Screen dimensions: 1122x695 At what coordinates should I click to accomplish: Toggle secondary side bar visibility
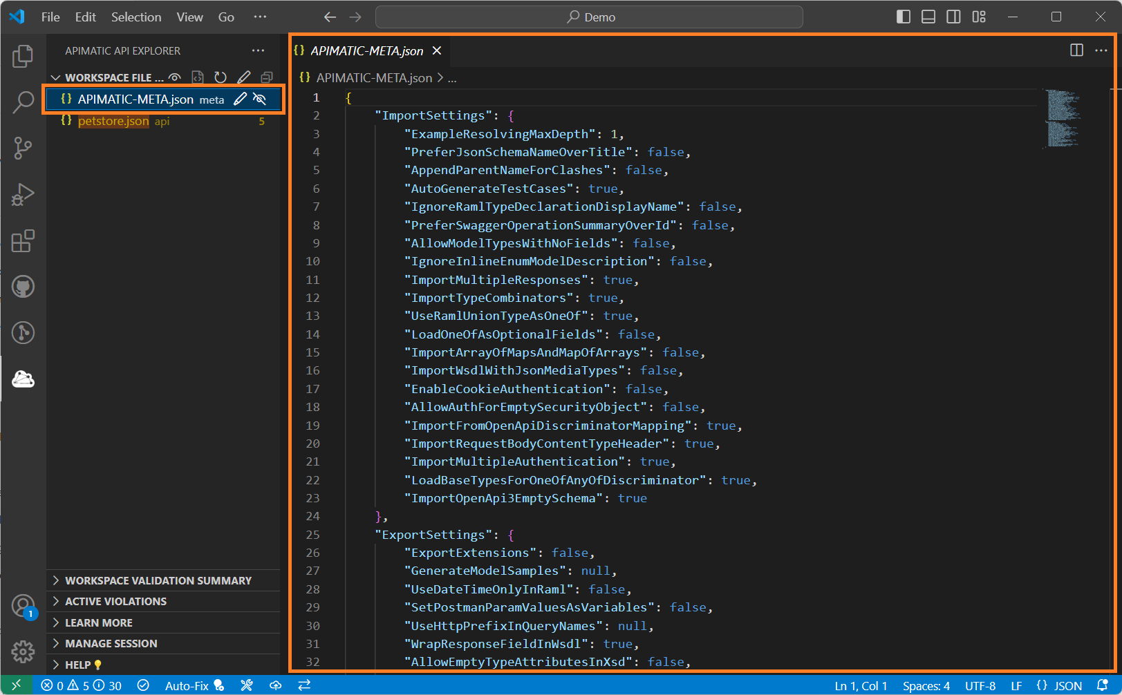click(953, 17)
